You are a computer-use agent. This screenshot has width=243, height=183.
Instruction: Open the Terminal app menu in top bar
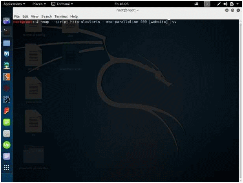[x=62, y=4]
